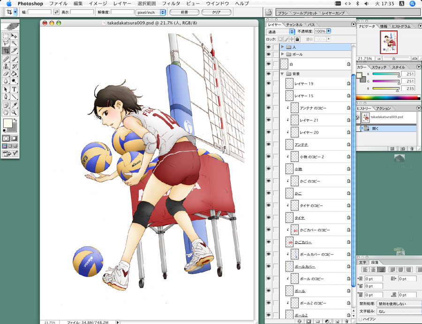
Task: Switch to the ヒストグラム tab
Action: coord(401,26)
